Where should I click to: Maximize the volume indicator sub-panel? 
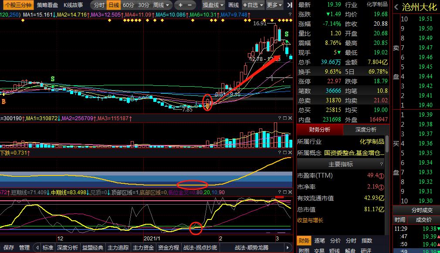click(x=284, y=118)
